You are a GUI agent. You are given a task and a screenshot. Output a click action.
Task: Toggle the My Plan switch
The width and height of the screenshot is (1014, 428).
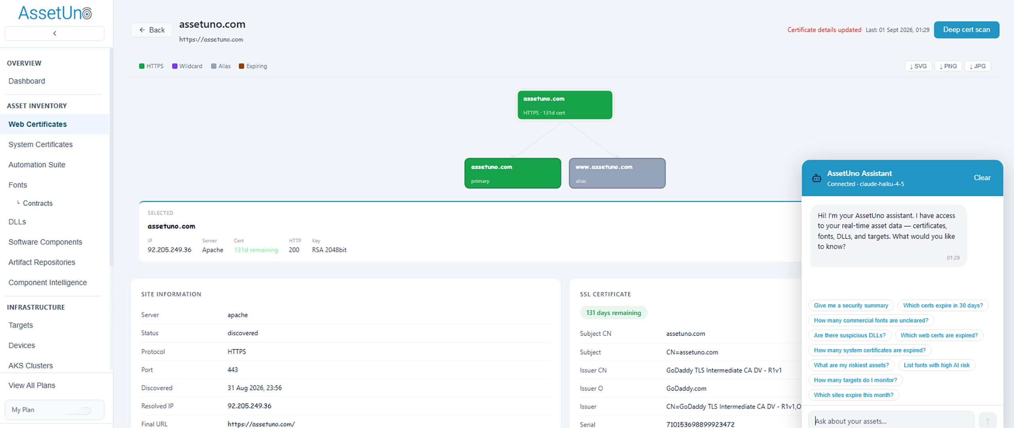coord(79,410)
